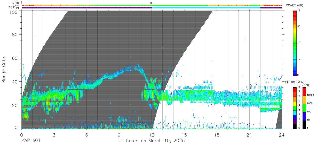This screenshot has width=317, height=146.
Task: Click the 11 MHz label in TX legend
Action: pyautogui.click(x=299, y=119)
